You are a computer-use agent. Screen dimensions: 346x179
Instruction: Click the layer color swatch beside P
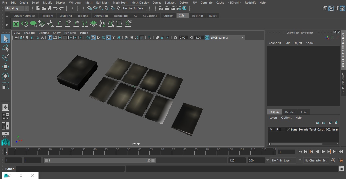click(x=283, y=129)
